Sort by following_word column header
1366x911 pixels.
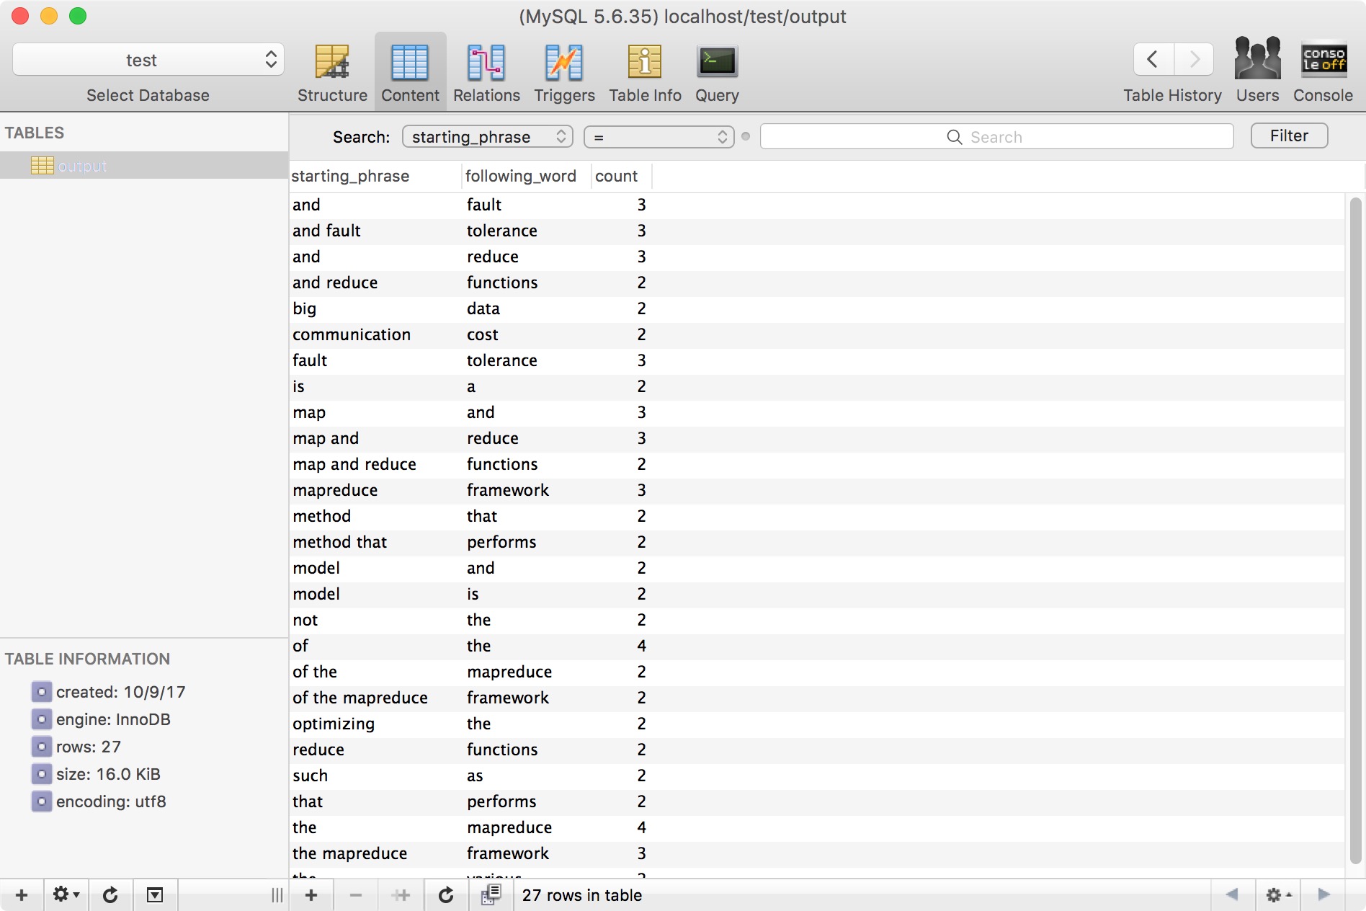pos(526,177)
